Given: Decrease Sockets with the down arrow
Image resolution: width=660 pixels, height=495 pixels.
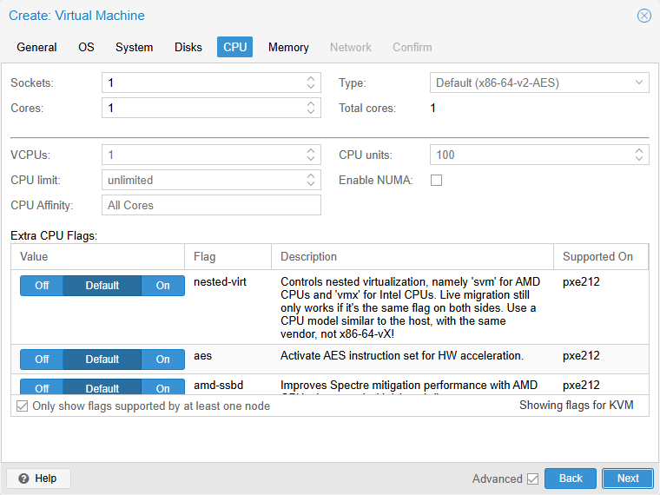Looking at the screenshot, I should tap(311, 87).
